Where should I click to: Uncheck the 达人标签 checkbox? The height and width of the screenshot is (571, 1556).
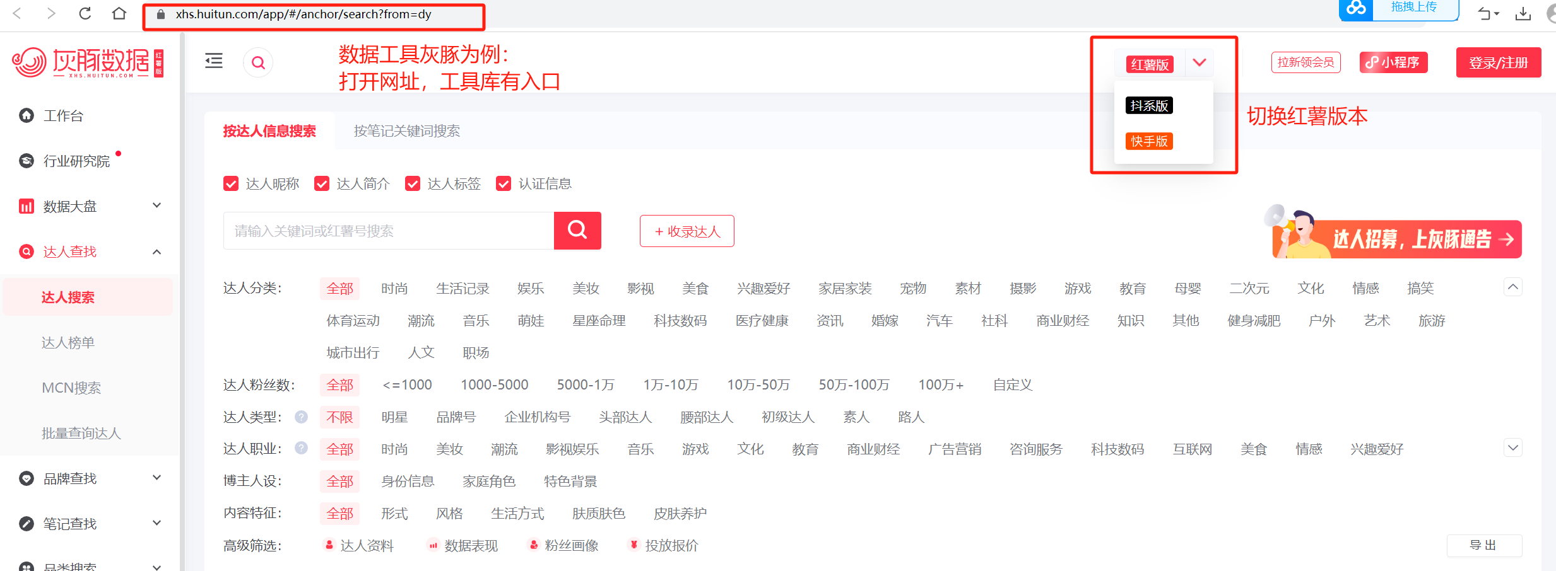[413, 183]
